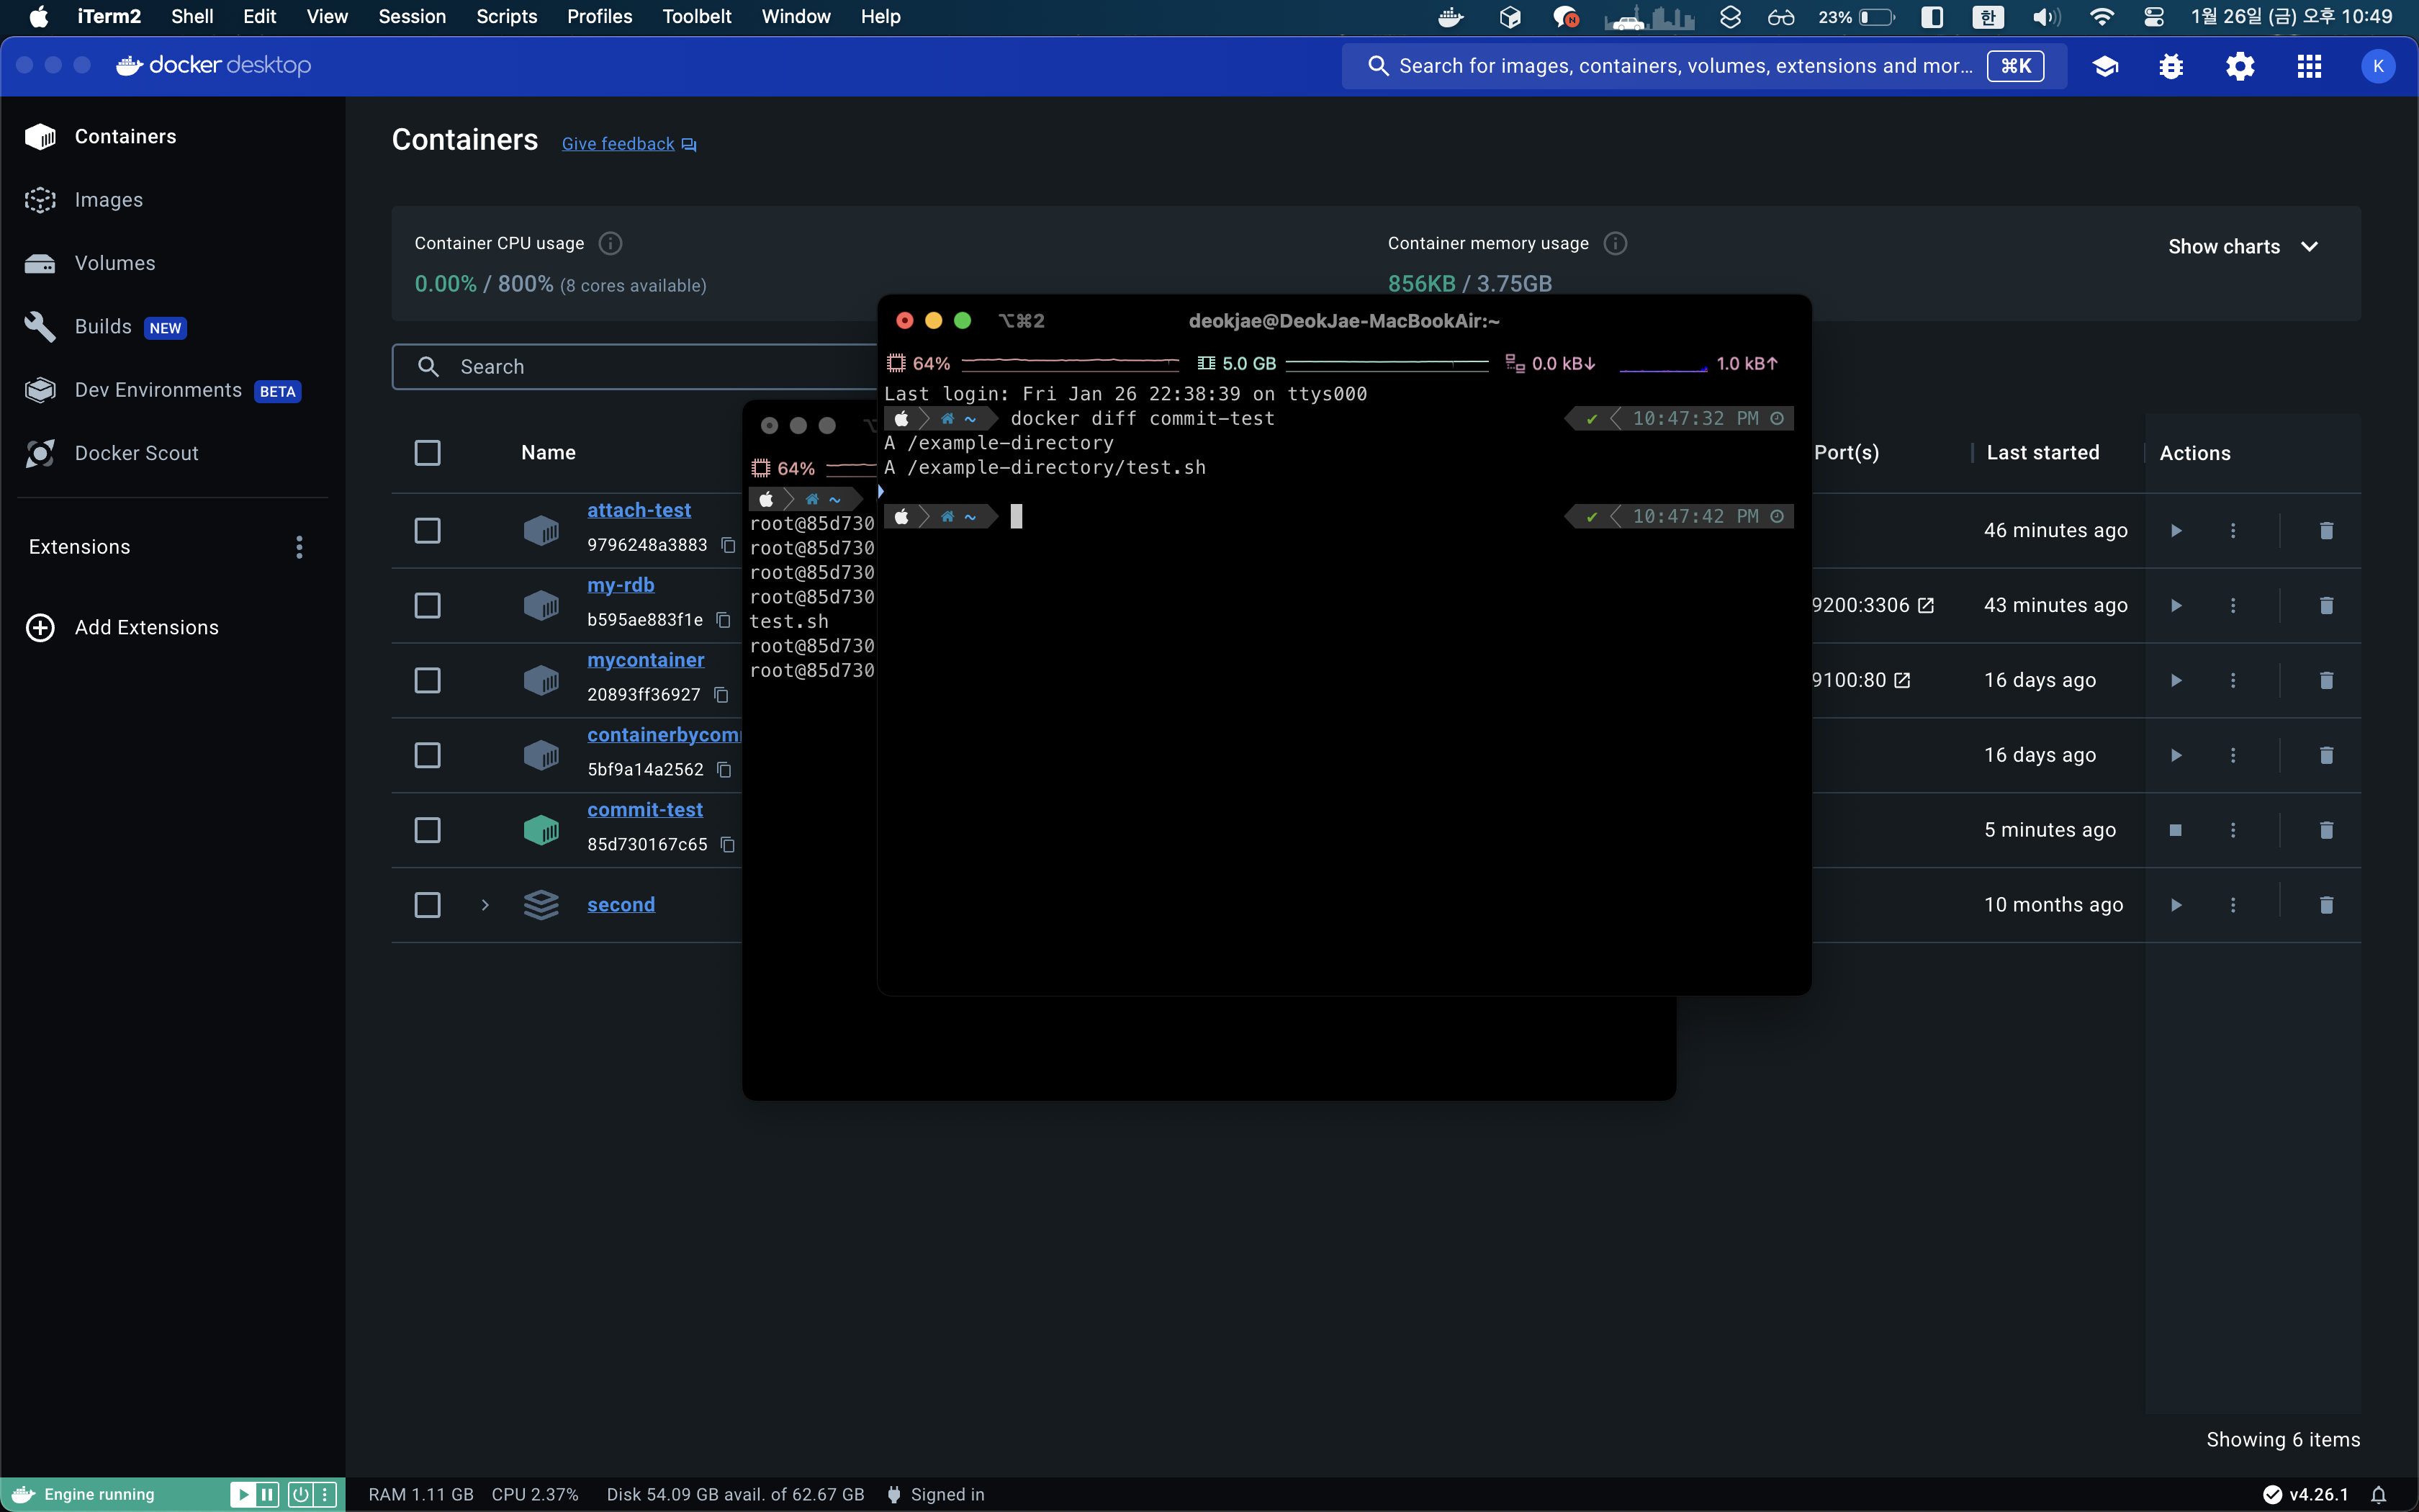The width and height of the screenshot is (2419, 1512).
Task: Select the commit-test row checkbox
Action: [x=427, y=830]
